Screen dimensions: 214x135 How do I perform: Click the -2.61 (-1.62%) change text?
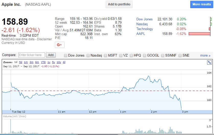(x=21, y=30)
